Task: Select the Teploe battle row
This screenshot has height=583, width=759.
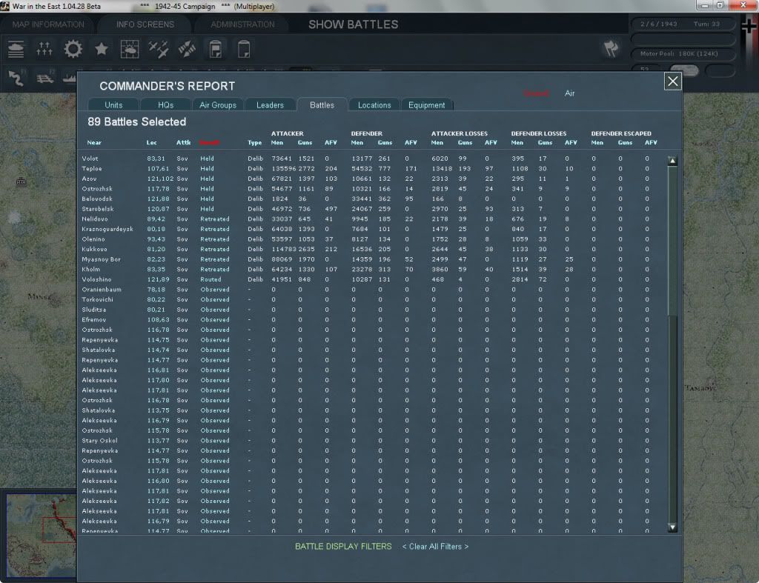Action: click(372, 169)
